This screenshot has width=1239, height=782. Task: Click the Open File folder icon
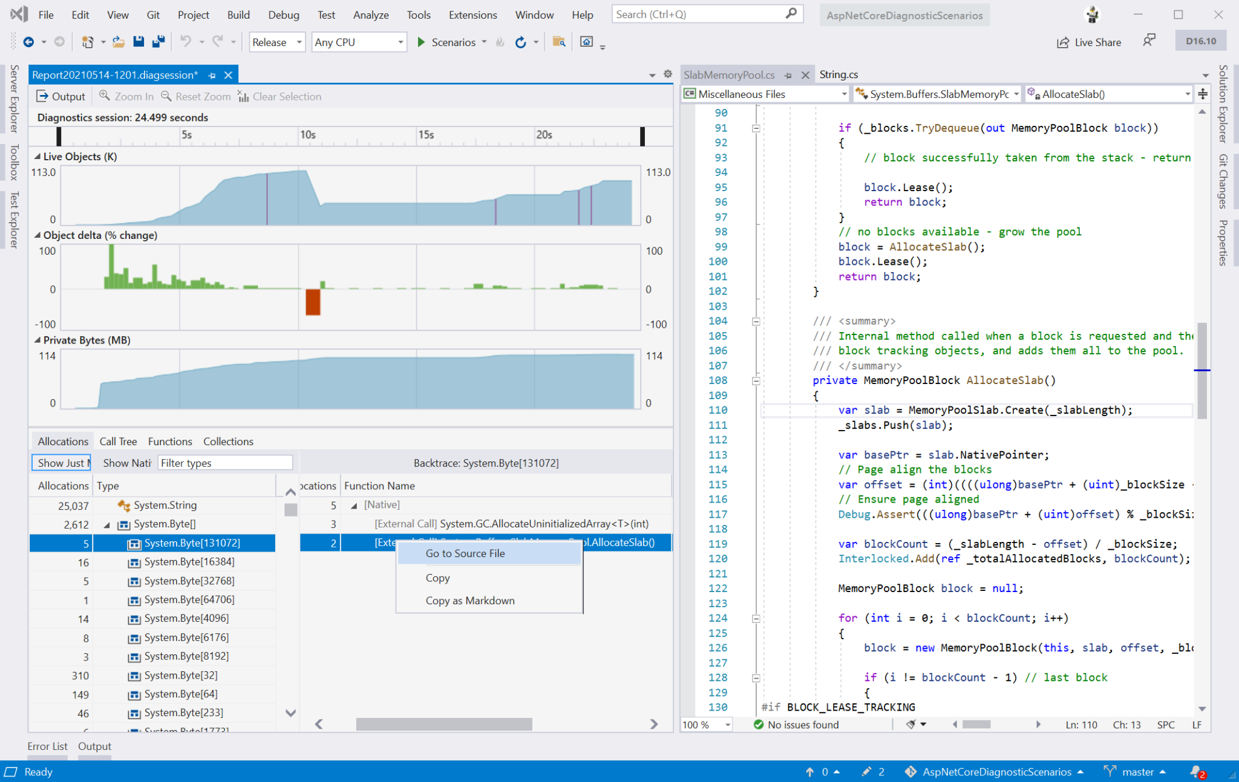click(119, 42)
